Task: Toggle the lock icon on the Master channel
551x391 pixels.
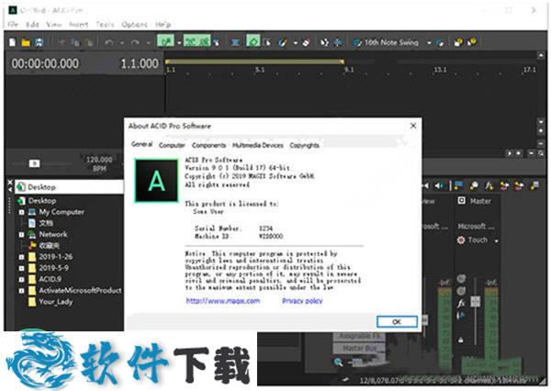Action: tap(461, 340)
